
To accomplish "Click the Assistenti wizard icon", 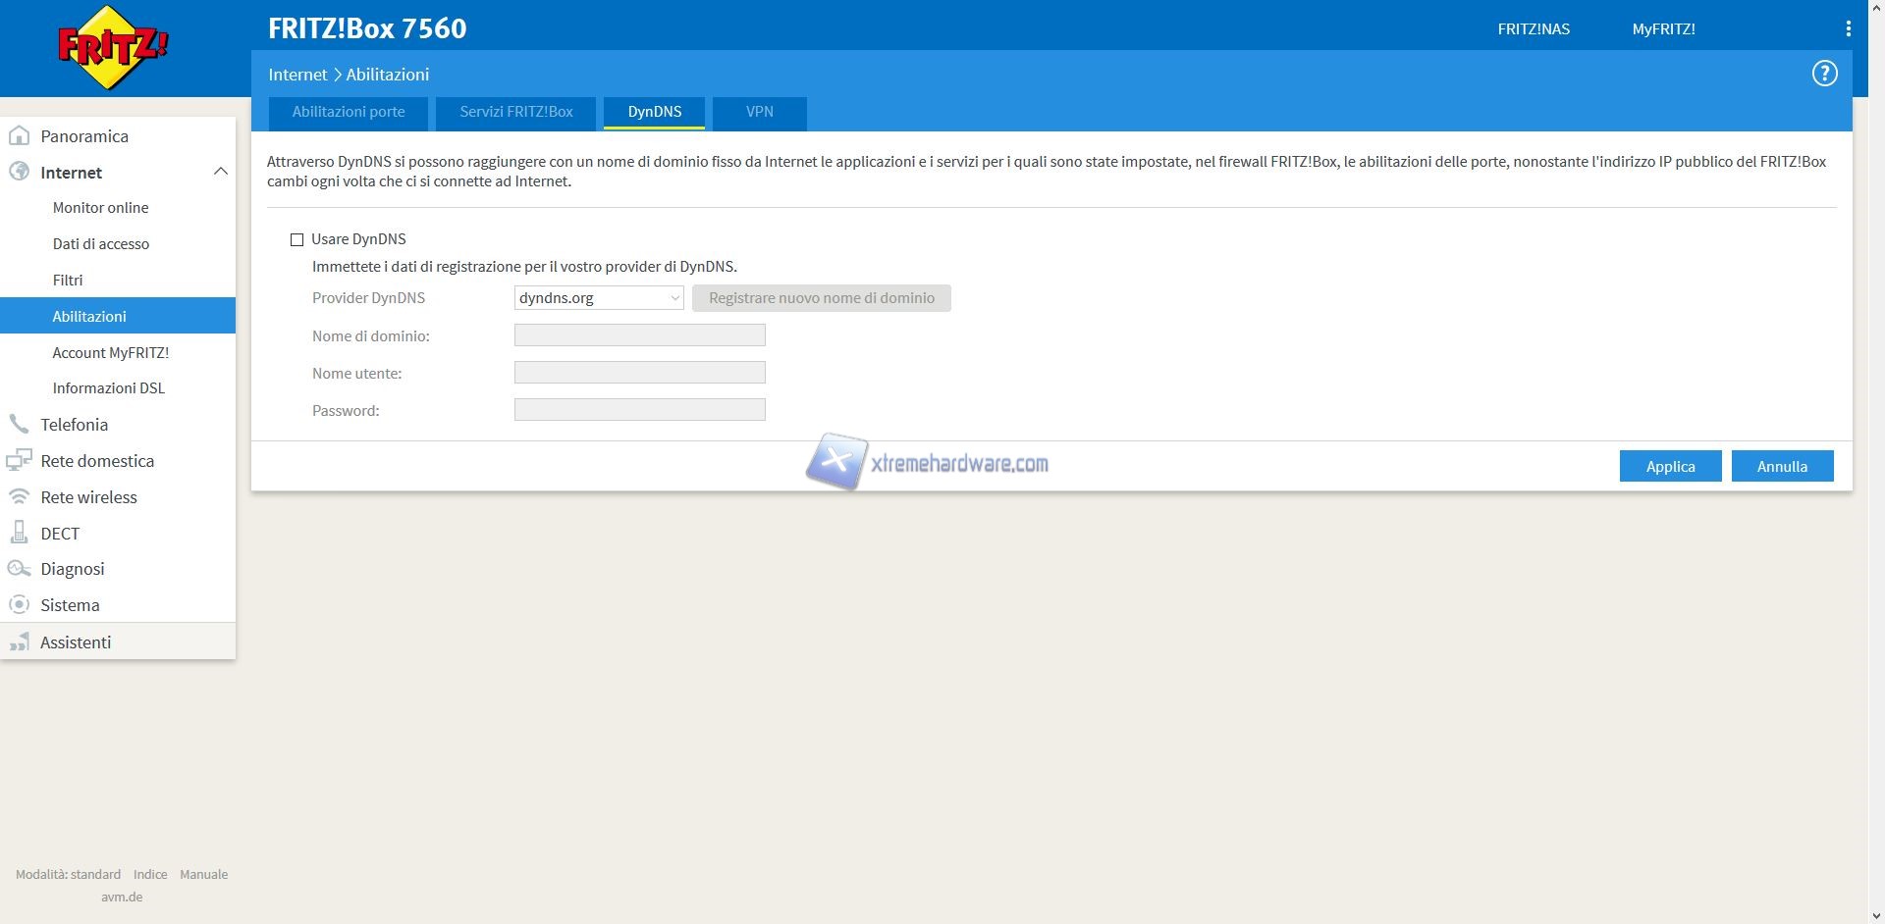I will tap(19, 642).
